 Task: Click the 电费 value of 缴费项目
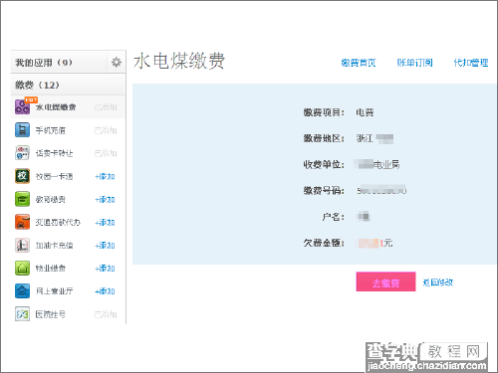point(365,112)
